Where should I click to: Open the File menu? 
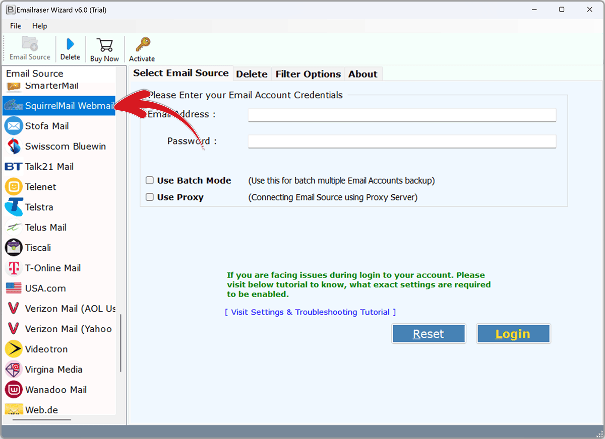[x=16, y=26]
